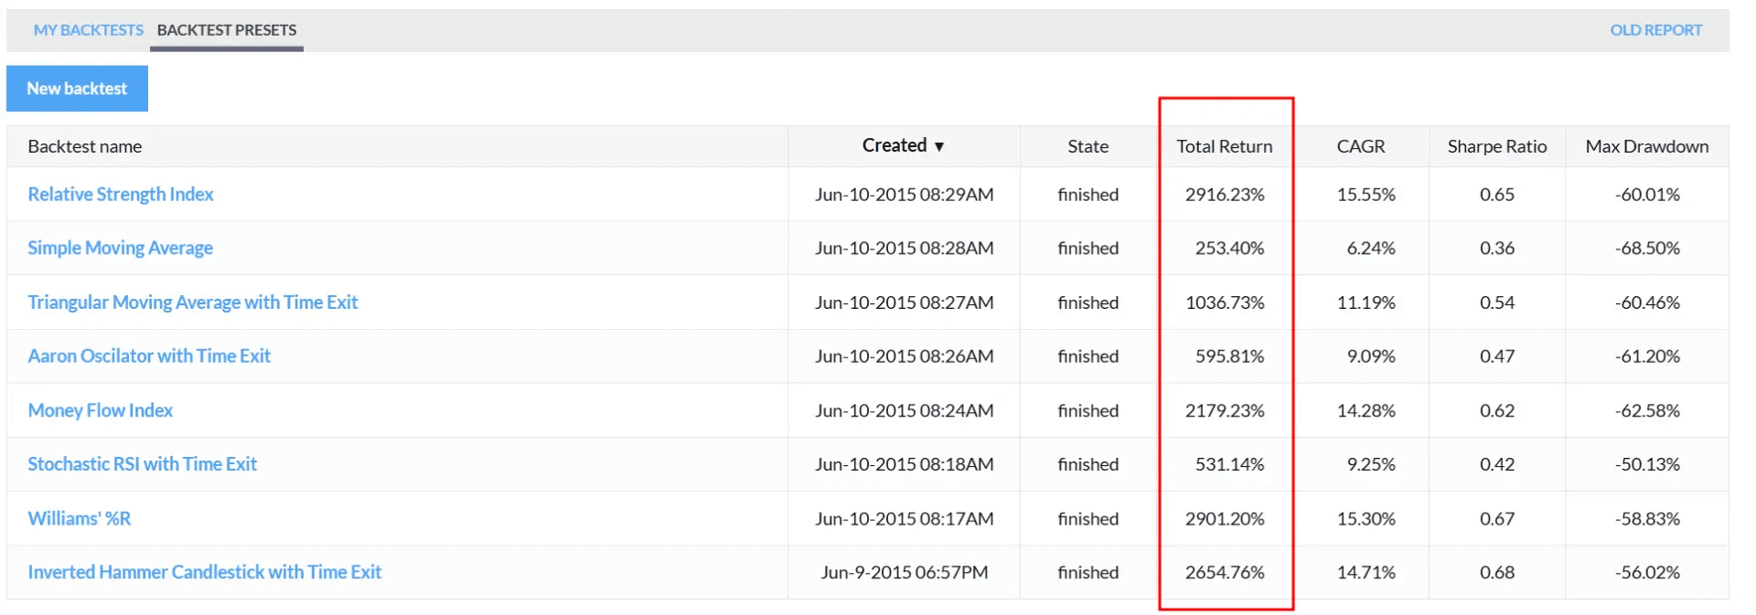Click the New backtest button

(x=77, y=89)
